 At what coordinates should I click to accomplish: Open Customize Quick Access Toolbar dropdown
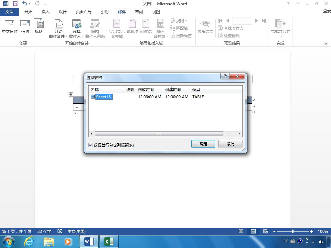[x=45, y=4]
